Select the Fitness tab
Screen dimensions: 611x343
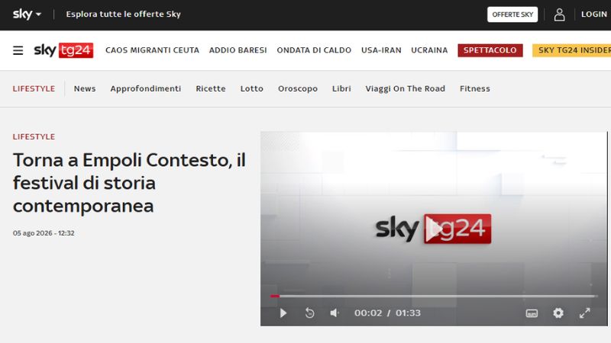(475, 88)
